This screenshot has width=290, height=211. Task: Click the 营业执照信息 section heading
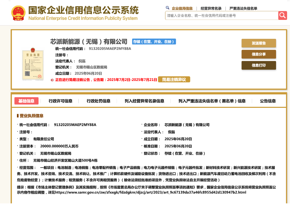coord(32,116)
